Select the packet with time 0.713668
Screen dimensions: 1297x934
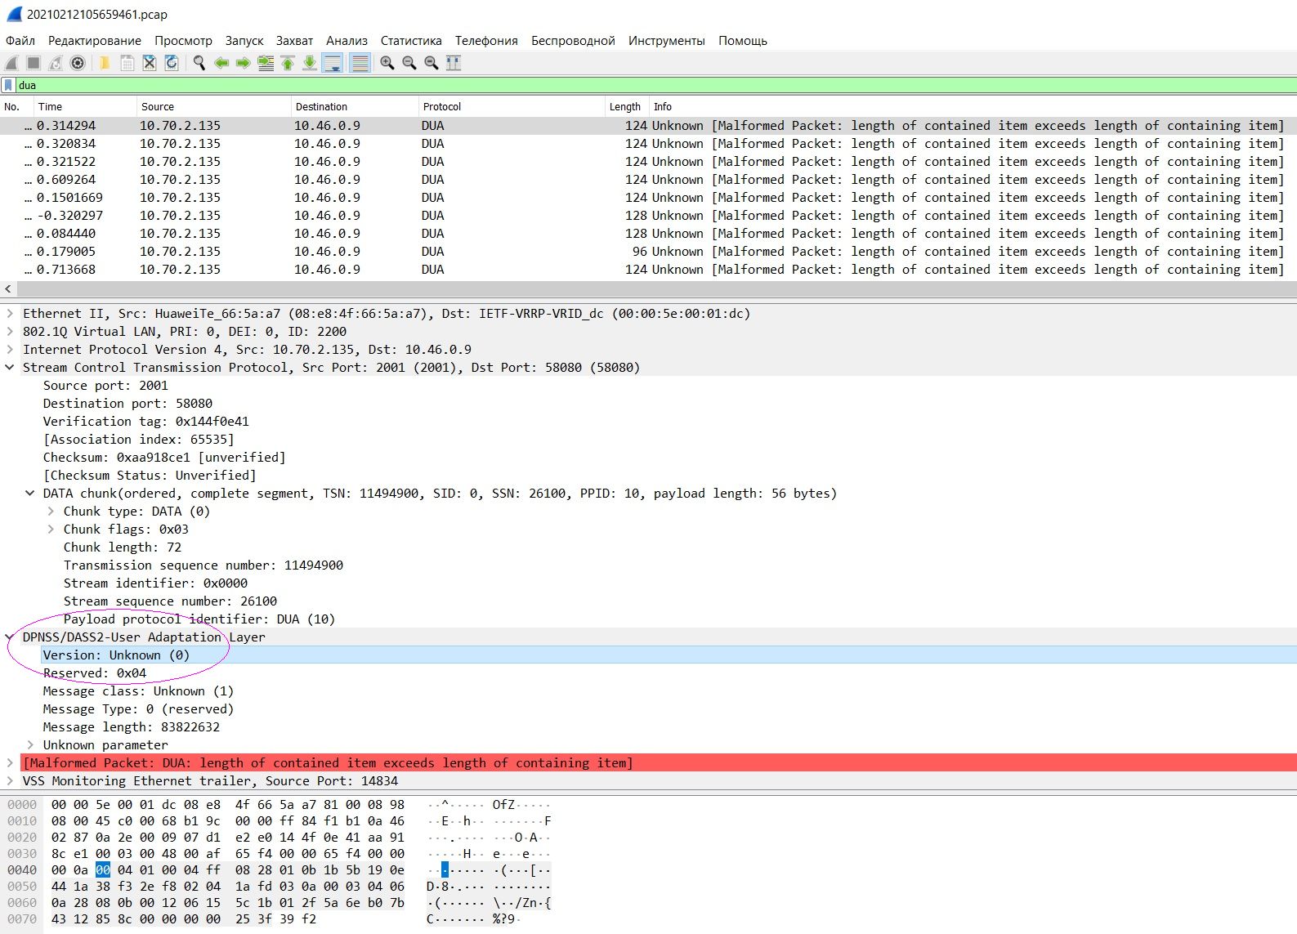pos(648,269)
